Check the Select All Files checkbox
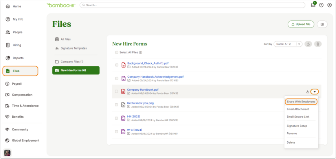The height and width of the screenshot is (159, 336). (x=117, y=53)
